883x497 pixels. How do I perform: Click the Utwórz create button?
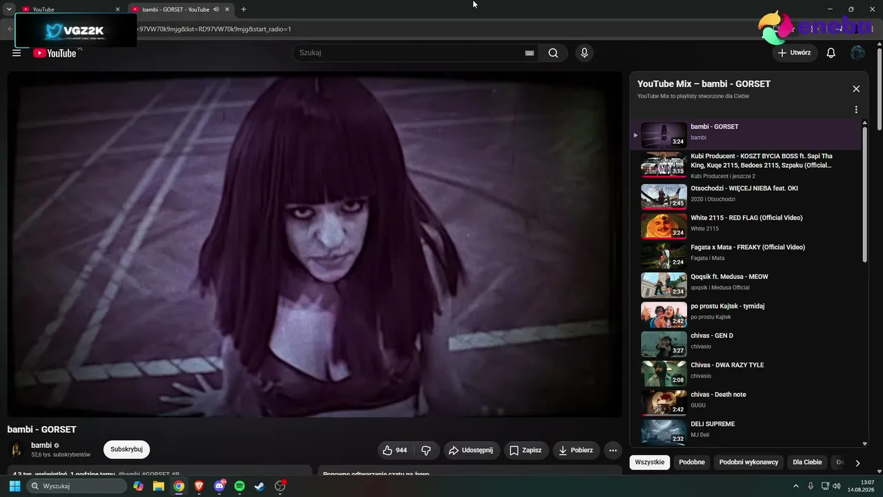click(x=795, y=53)
